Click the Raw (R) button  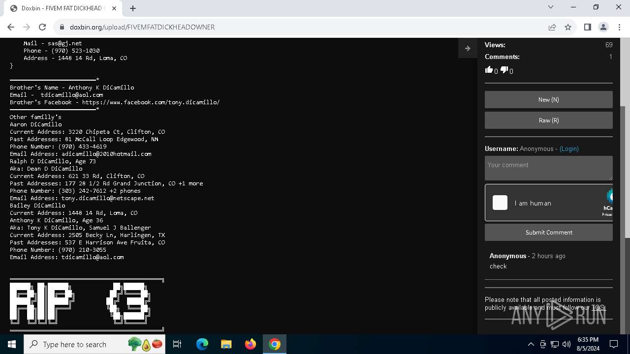(548, 120)
